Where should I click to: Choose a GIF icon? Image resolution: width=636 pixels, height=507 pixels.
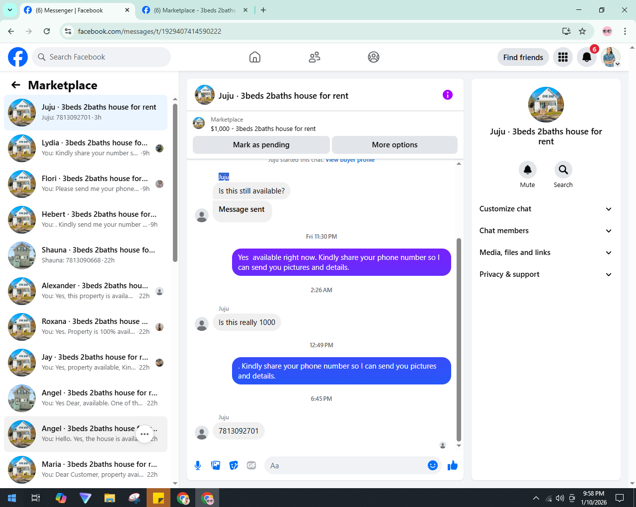point(251,465)
